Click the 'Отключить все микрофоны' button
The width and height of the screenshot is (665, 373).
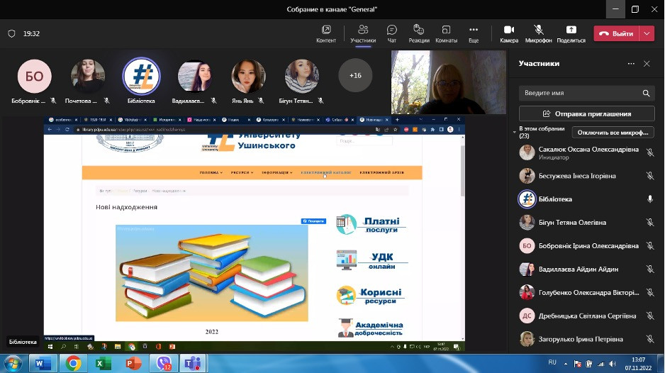pyautogui.click(x=613, y=133)
